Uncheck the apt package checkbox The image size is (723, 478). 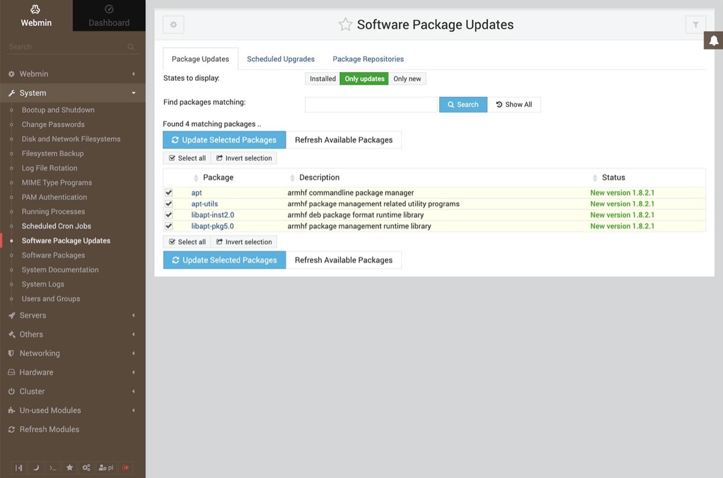[x=169, y=193]
